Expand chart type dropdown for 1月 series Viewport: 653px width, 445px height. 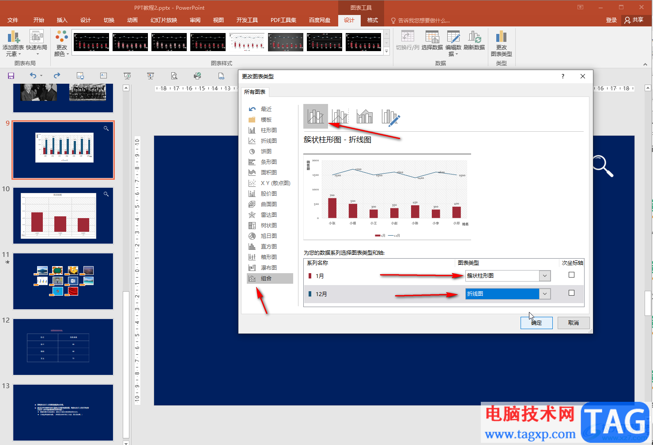point(545,276)
